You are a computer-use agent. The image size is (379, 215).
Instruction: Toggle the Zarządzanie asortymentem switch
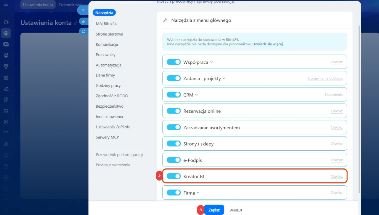pos(174,127)
